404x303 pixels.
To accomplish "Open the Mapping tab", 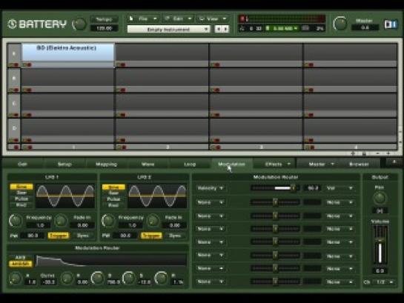I will coord(106,164).
